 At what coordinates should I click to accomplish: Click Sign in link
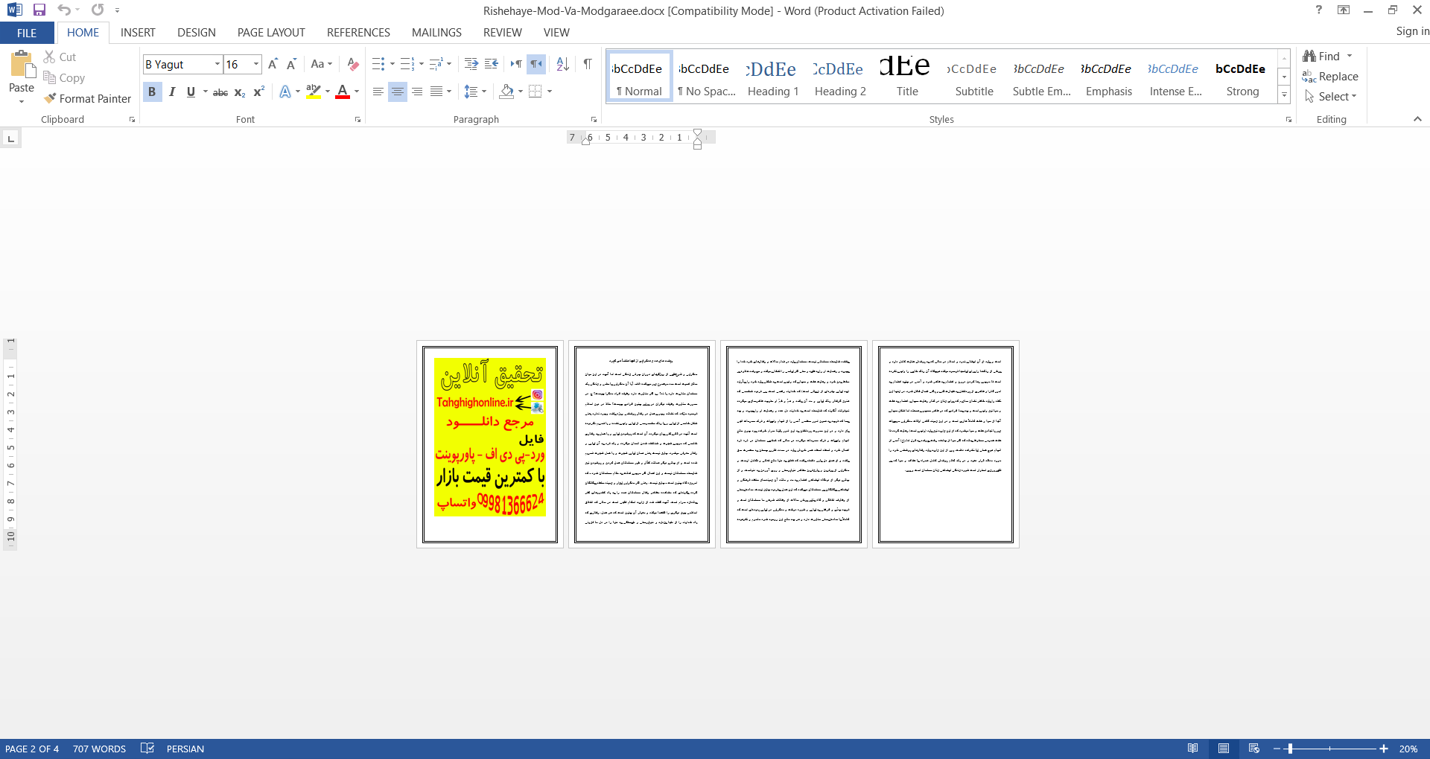[1412, 31]
